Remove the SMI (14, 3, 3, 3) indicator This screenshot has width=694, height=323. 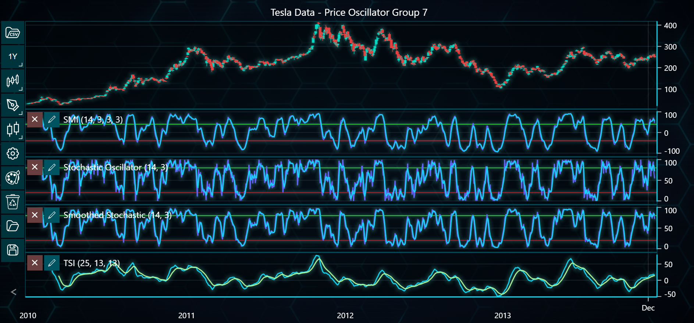click(35, 119)
